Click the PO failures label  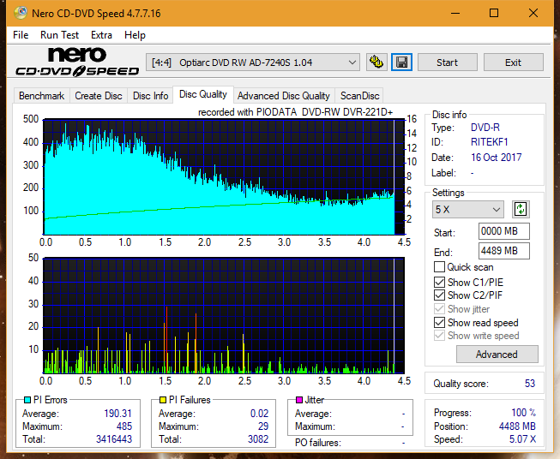point(318,443)
